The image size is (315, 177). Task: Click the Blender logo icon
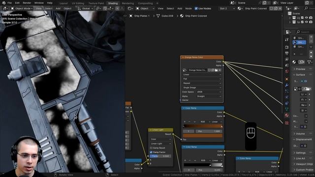(x=3, y=3)
